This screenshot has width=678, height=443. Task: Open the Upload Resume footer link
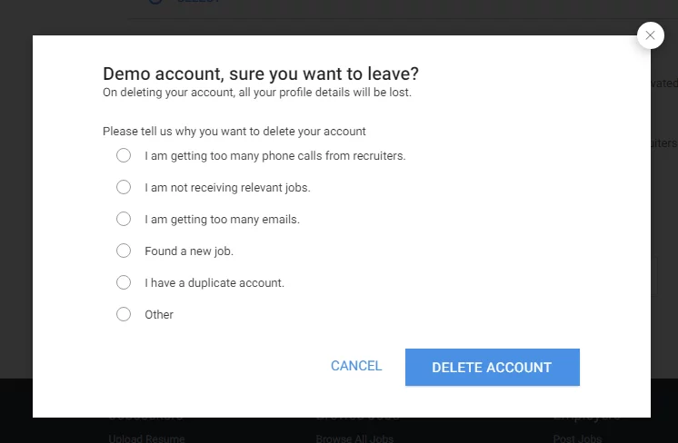click(x=146, y=438)
